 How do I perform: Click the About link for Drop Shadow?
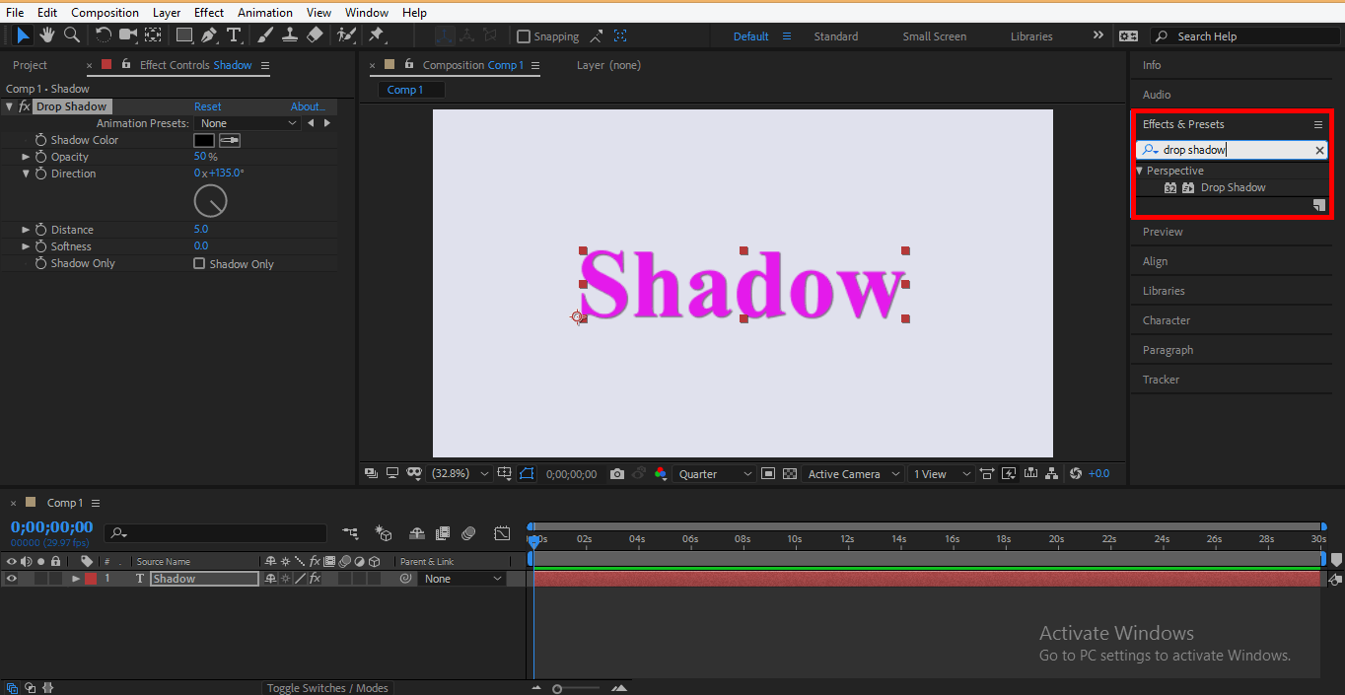[307, 105]
